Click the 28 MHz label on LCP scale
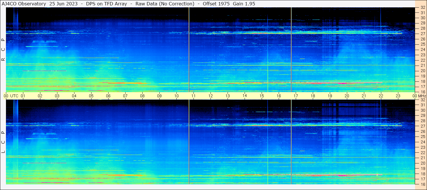The image size is (427, 190). [422, 121]
